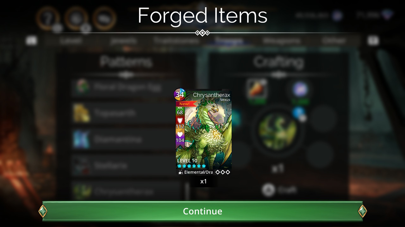This screenshot has width=405, height=227.
Task: Click the crossed swords attack stat 68
Action: click(180, 110)
